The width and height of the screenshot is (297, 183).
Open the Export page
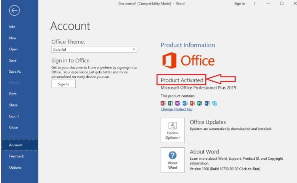point(14,116)
